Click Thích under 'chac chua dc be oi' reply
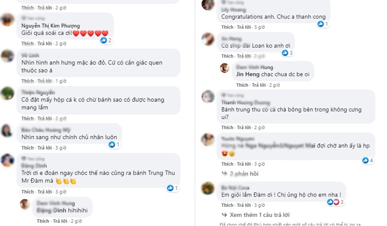Viewport: 387px width, 226px height. click(242, 85)
